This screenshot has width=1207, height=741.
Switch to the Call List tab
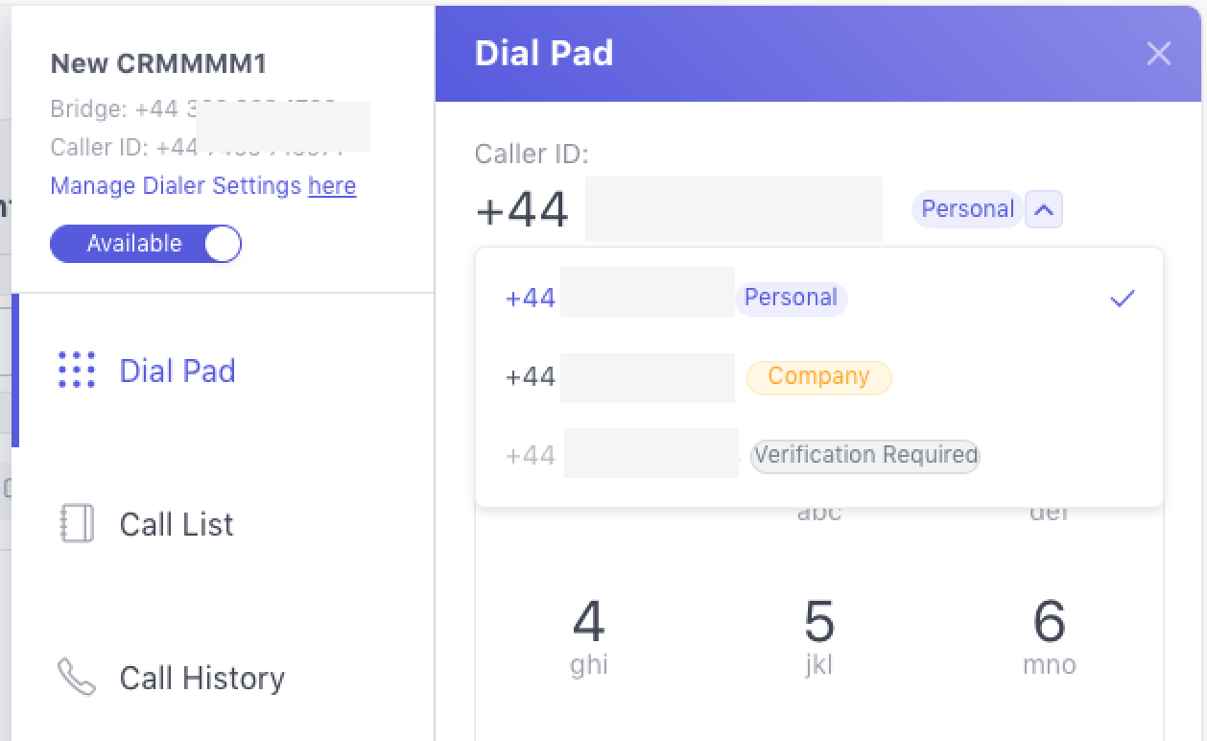coord(177,525)
